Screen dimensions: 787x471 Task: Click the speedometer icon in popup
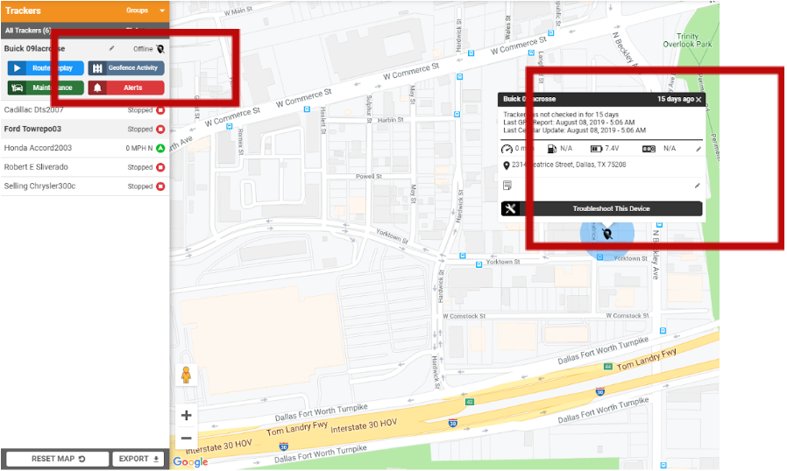pyautogui.click(x=507, y=149)
